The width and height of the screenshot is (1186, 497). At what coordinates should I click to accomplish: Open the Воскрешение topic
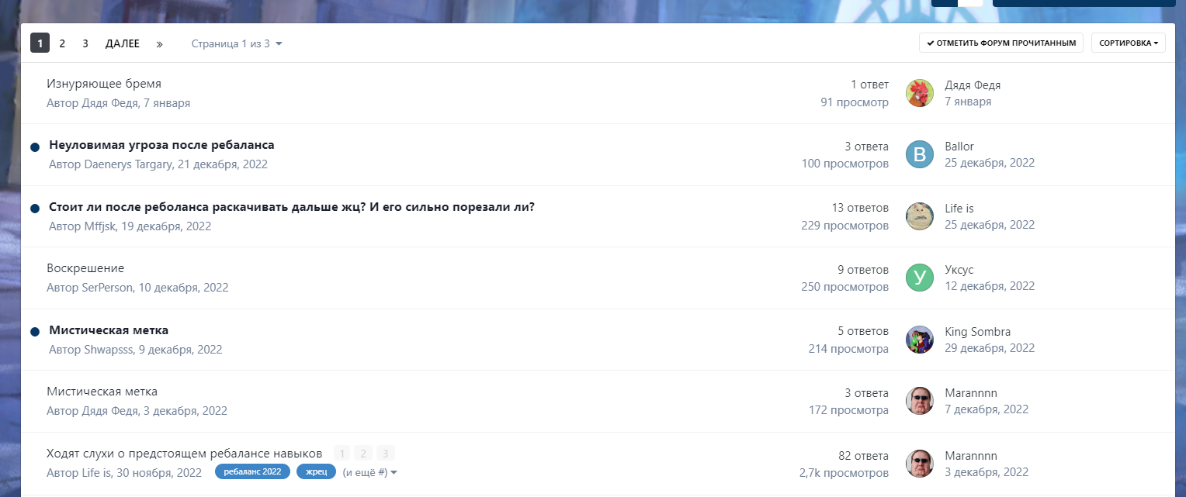tap(85, 268)
